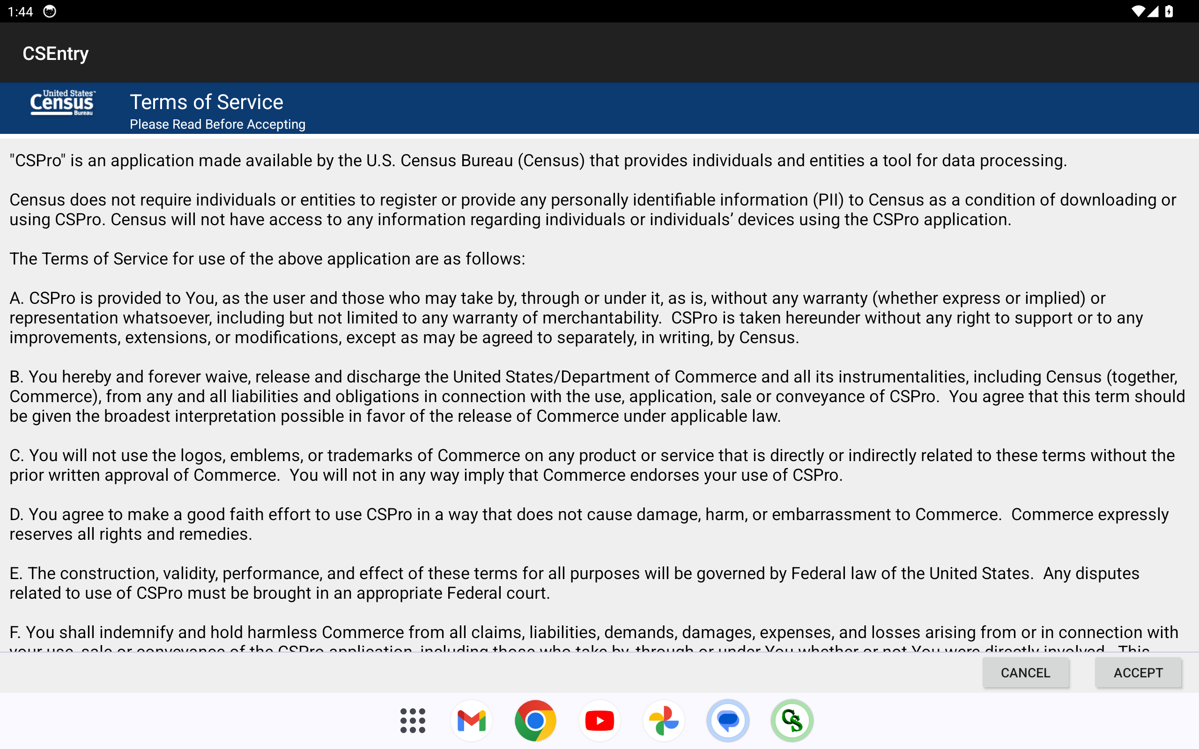This screenshot has height=749, width=1199.
Task: Launch Gmail from the taskbar
Action: 471,721
